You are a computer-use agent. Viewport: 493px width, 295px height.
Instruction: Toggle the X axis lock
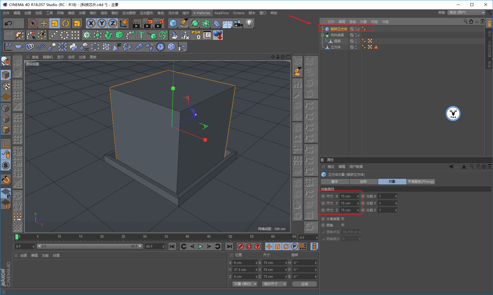tap(91, 23)
